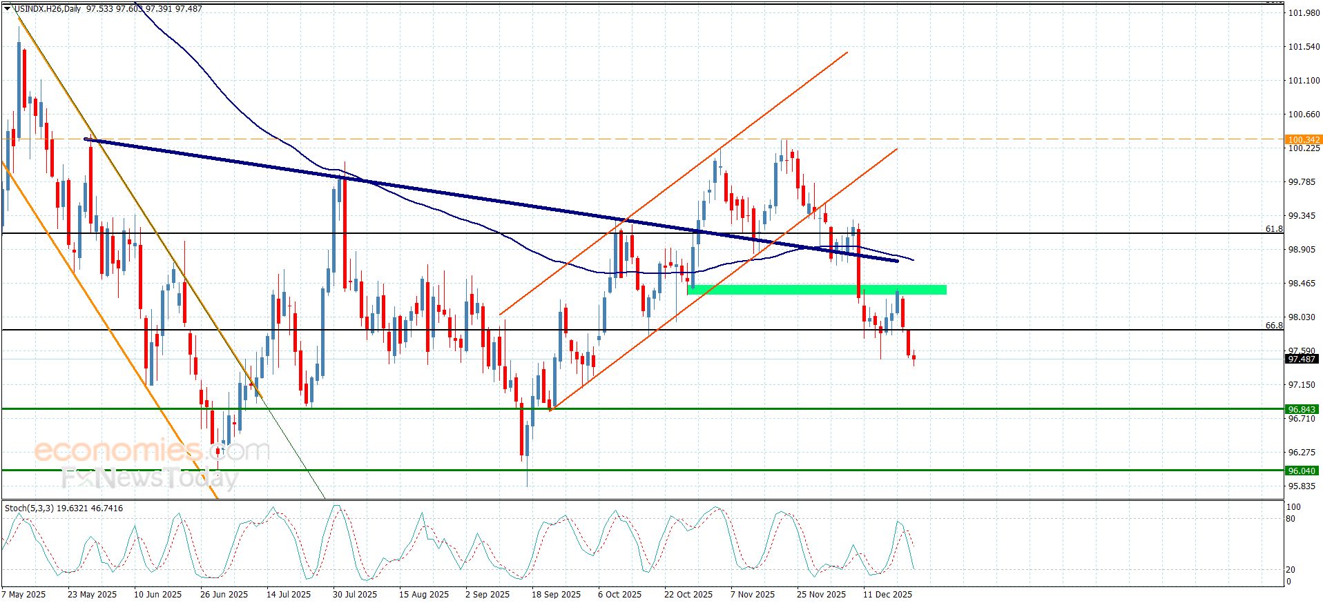This screenshot has height=603, width=1323.
Task: Click the 20 level on Stochastic scale
Action: (1291, 570)
